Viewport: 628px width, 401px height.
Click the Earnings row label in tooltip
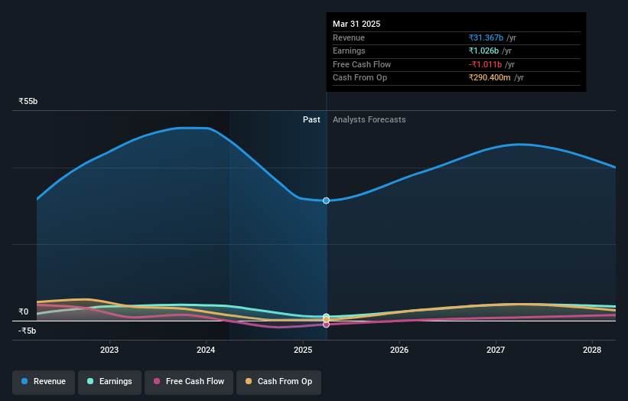[349, 51]
